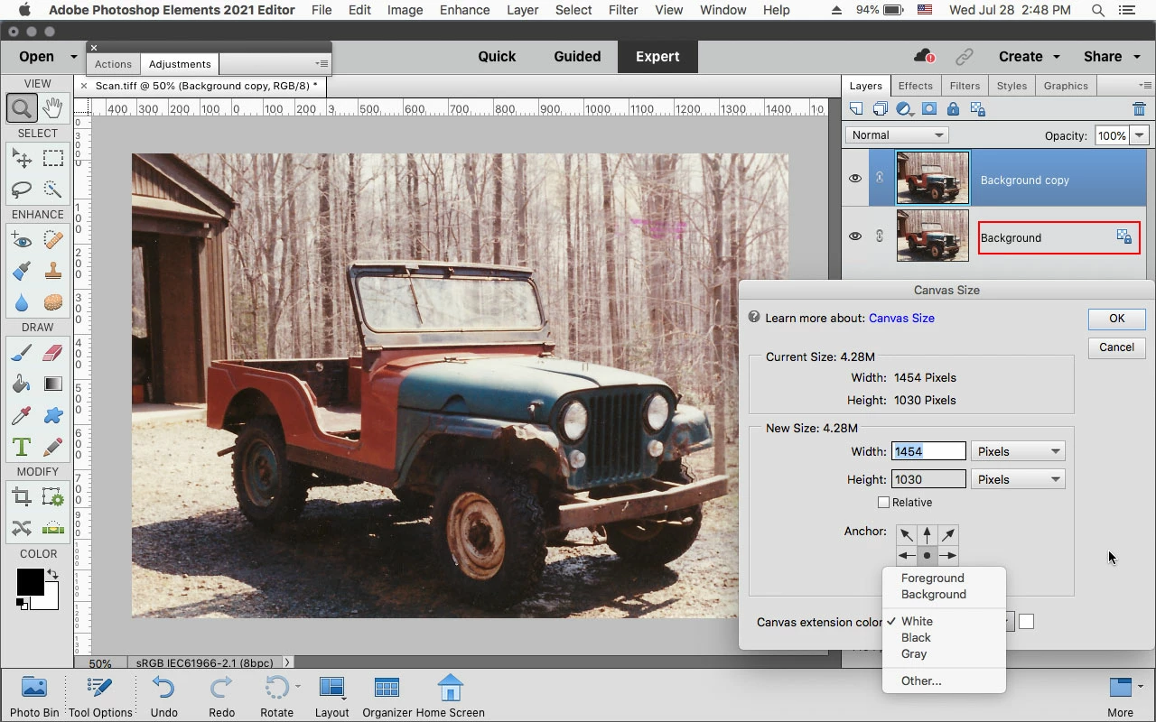Expand the Share dropdown

coord(1135,57)
